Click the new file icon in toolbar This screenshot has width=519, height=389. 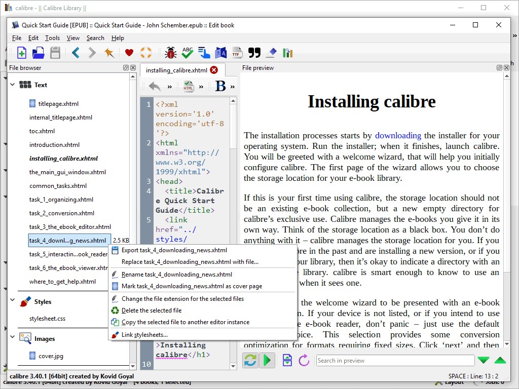click(21, 53)
